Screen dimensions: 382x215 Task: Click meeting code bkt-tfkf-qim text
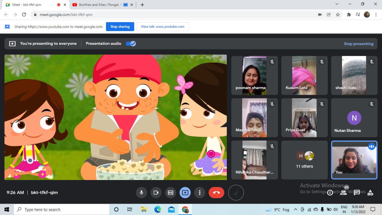click(44, 193)
